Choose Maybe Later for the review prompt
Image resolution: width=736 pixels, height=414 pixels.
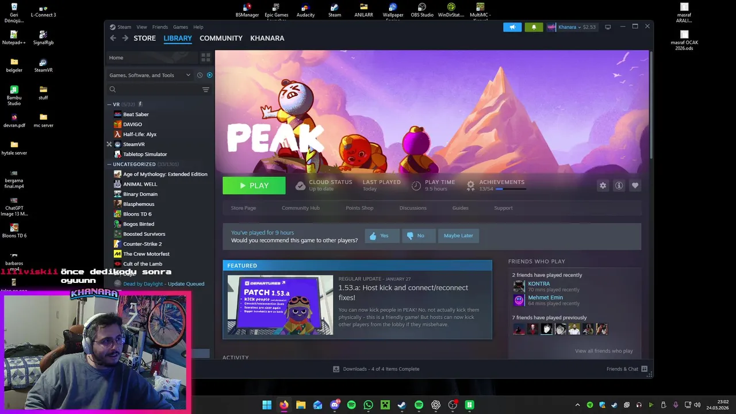(x=458, y=236)
